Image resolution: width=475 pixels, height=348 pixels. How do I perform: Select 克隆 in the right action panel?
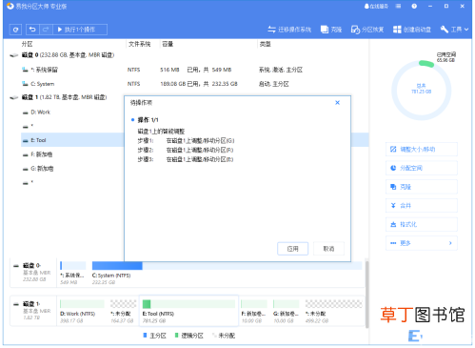click(422, 187)
